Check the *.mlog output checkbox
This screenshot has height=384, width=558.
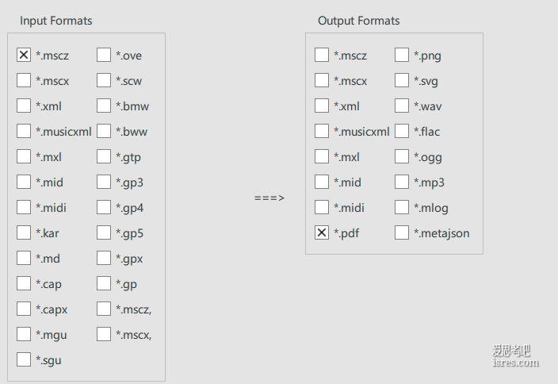[x=401, y=207]
